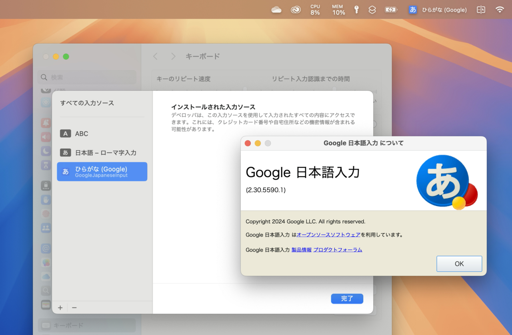Select キーボード in System Settings sidebar

coord(87,325)
